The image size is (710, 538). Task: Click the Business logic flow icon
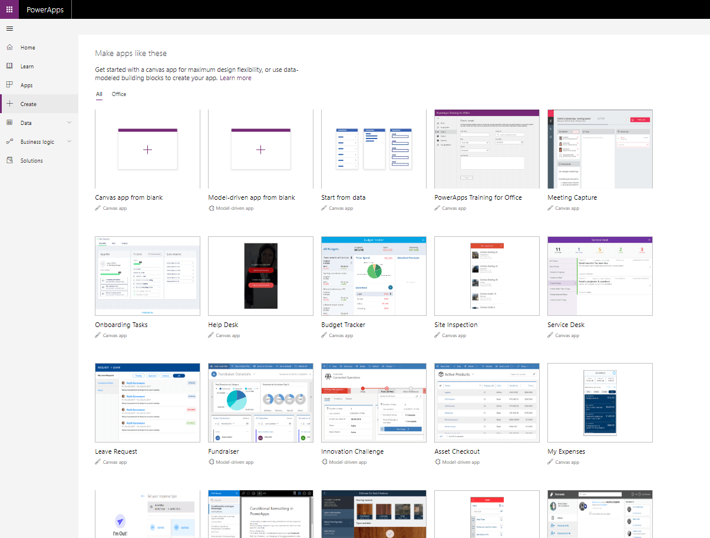tap(9, 141)
